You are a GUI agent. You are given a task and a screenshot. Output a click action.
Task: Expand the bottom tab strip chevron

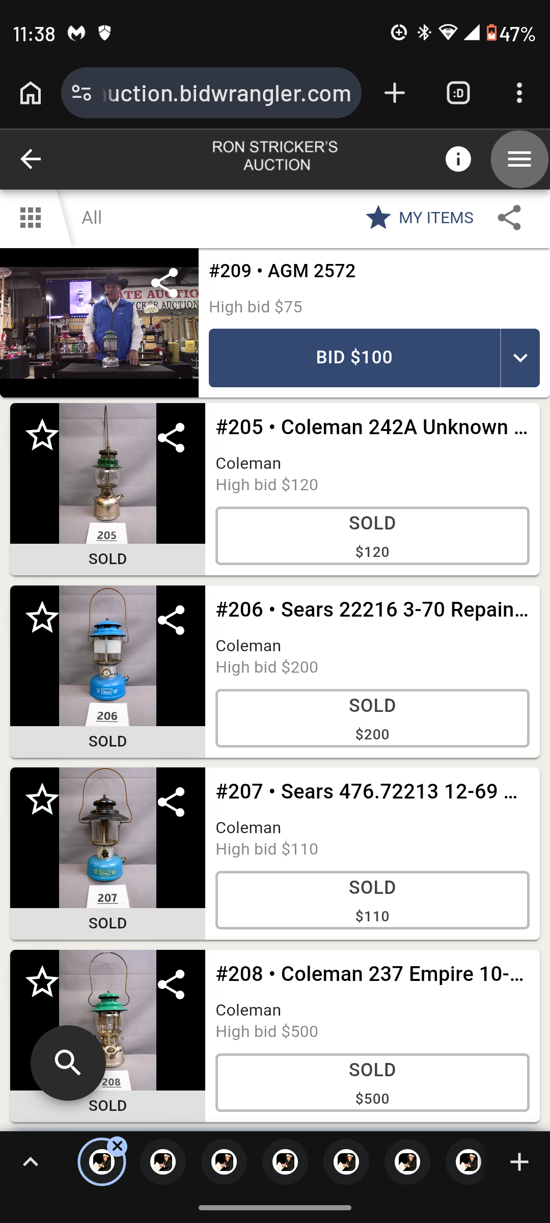[x=31, y=1162]
